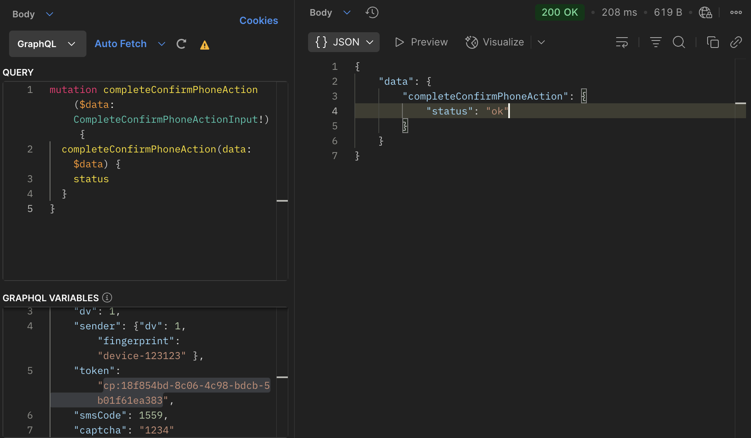Search within the response body

click(679, 42)
